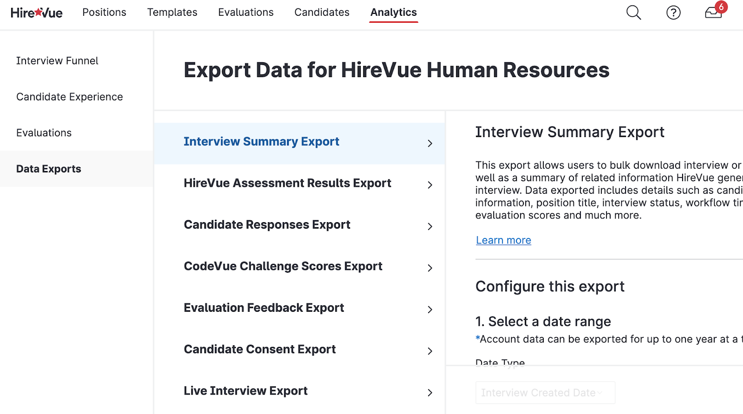
Task: Select Evaluation Feedback Export
Action: pos(264,308)
